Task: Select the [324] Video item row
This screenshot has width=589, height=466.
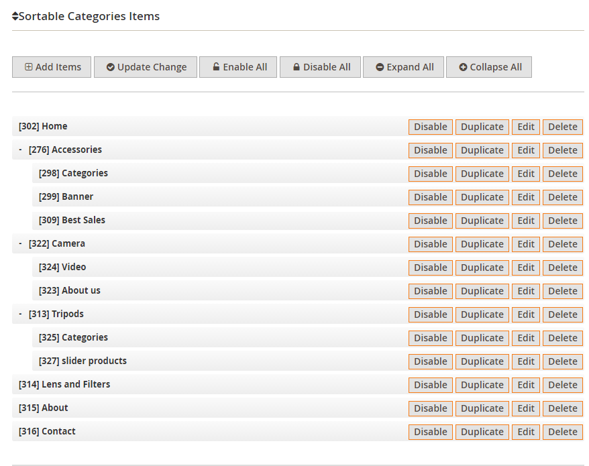Action: pos(220,267)
